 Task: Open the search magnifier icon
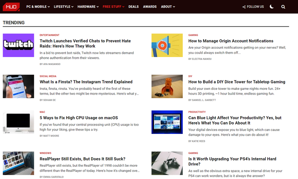283,7
